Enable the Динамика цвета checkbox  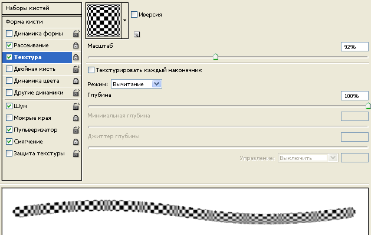pos(9,81)
